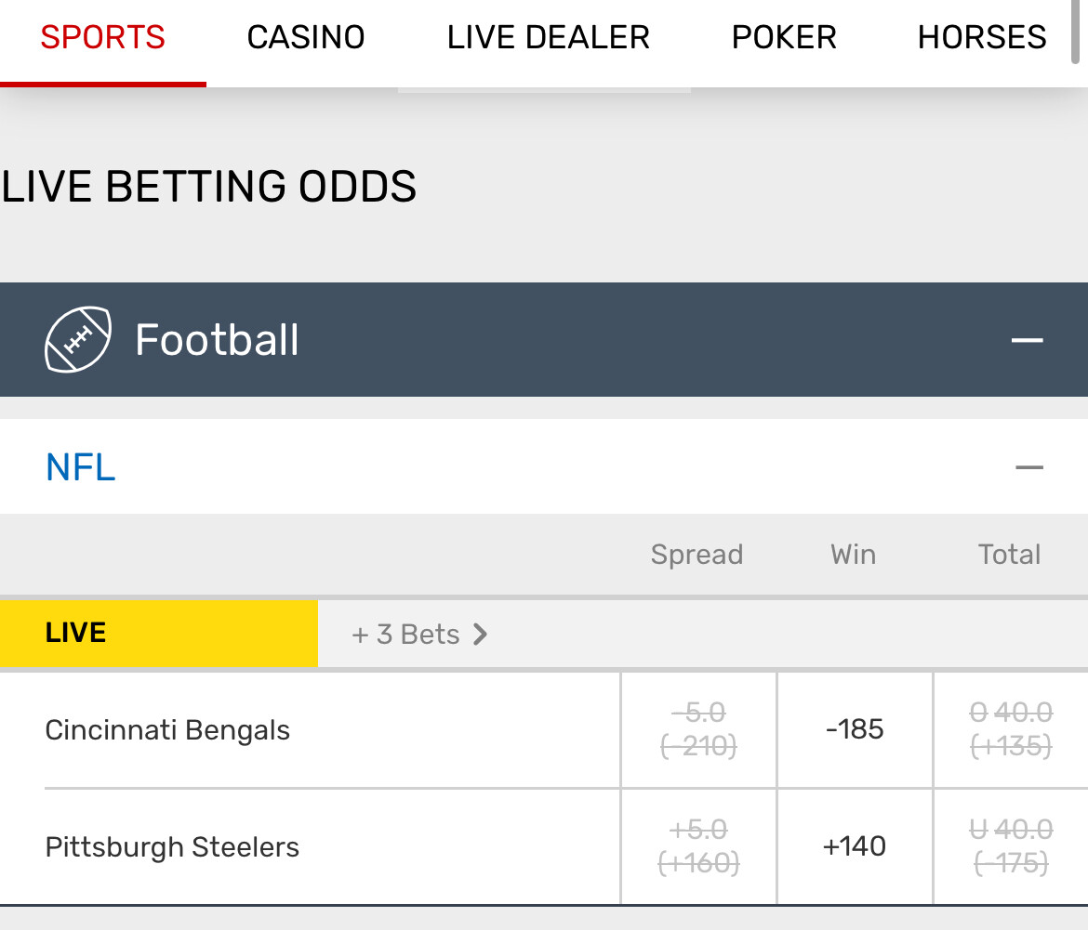The width and height of the screenshot is (1088, 930).
Task: Open the Cincinnati Bengals team name
Action: tap(167, 730)
